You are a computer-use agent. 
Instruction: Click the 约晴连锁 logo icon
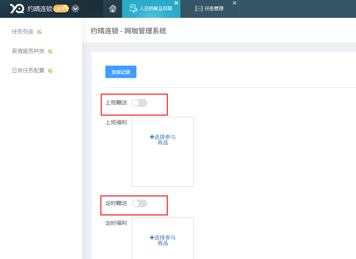17,9
